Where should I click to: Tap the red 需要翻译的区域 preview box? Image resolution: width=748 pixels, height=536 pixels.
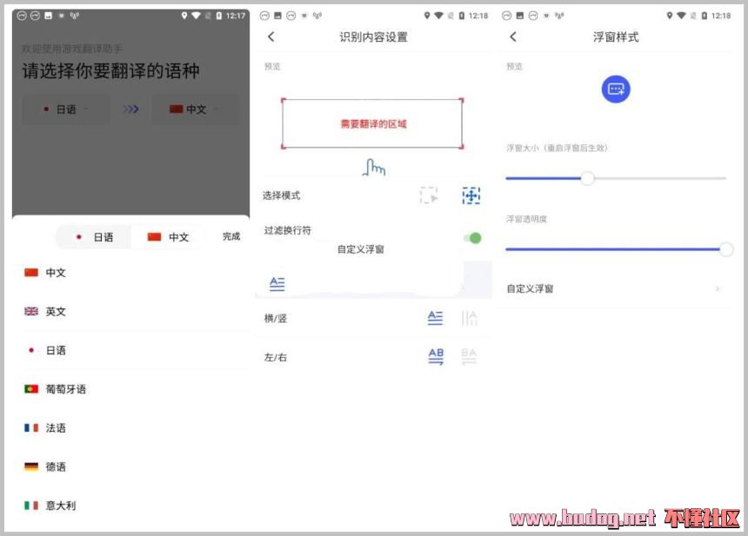(372, 123)
